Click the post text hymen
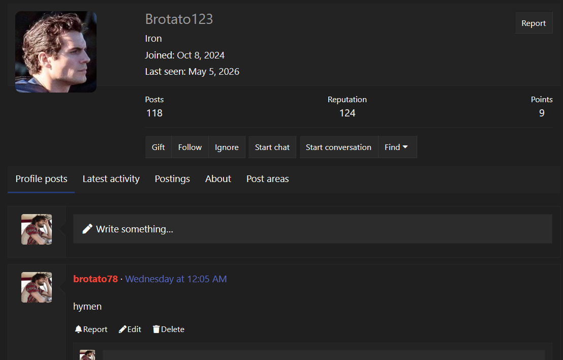This screenshot has width=563, height=360. coord(87,307)
